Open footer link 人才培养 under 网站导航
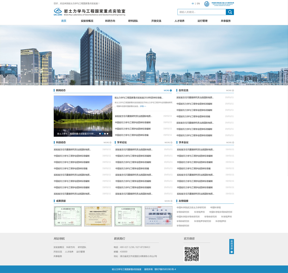The height and width of the screenshot is (273, 288). coord(69,252)
